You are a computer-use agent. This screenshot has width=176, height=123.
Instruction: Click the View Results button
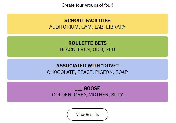point(88,115)
